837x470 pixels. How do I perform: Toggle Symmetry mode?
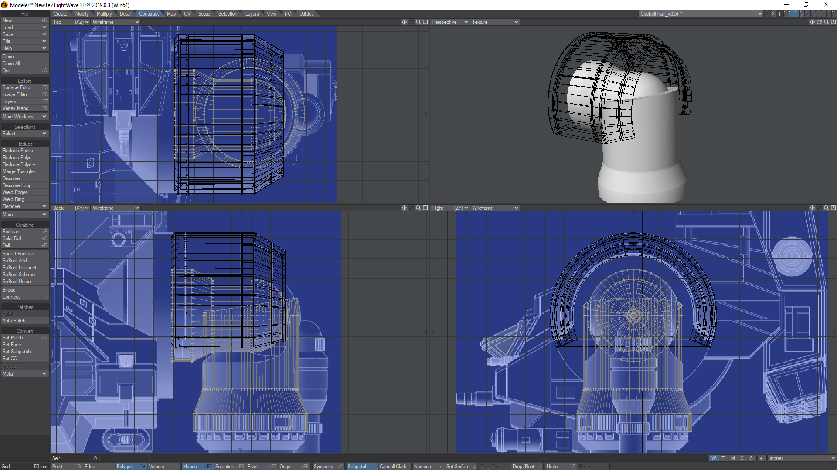tap(328, 467)
